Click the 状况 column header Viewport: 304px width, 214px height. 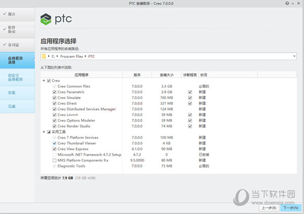pyautogui.click(x=228, y=75)
